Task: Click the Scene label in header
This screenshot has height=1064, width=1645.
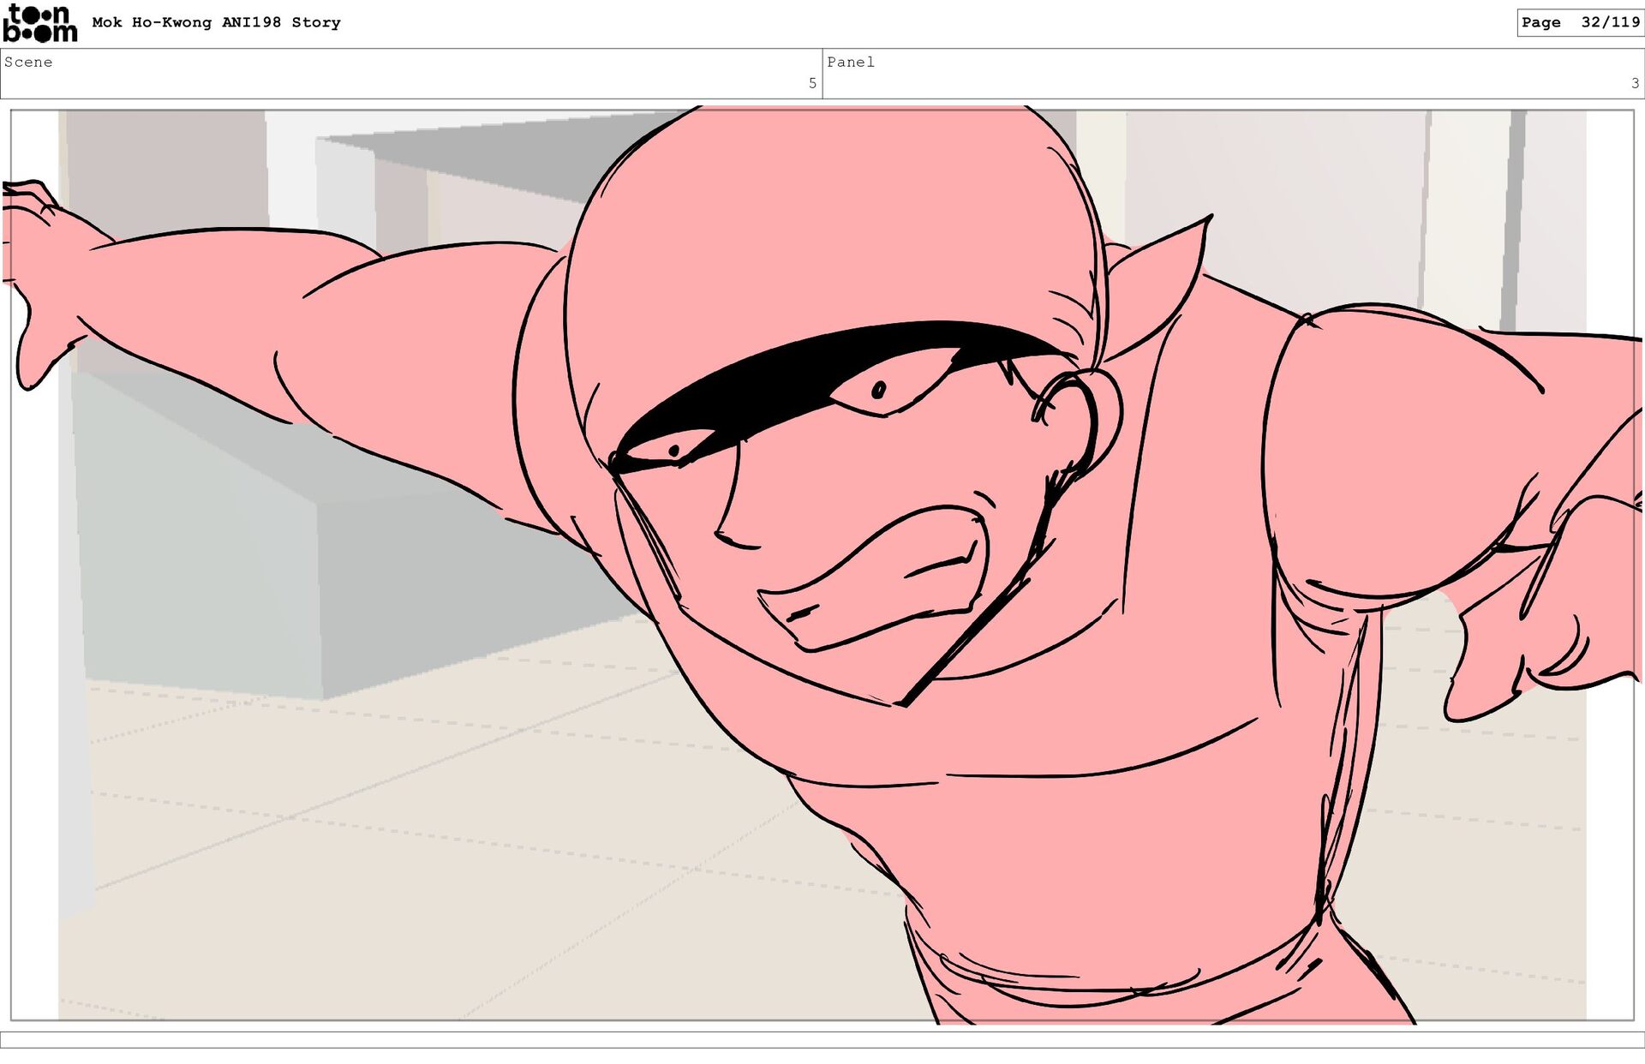Action: click(x=28, y=62)
